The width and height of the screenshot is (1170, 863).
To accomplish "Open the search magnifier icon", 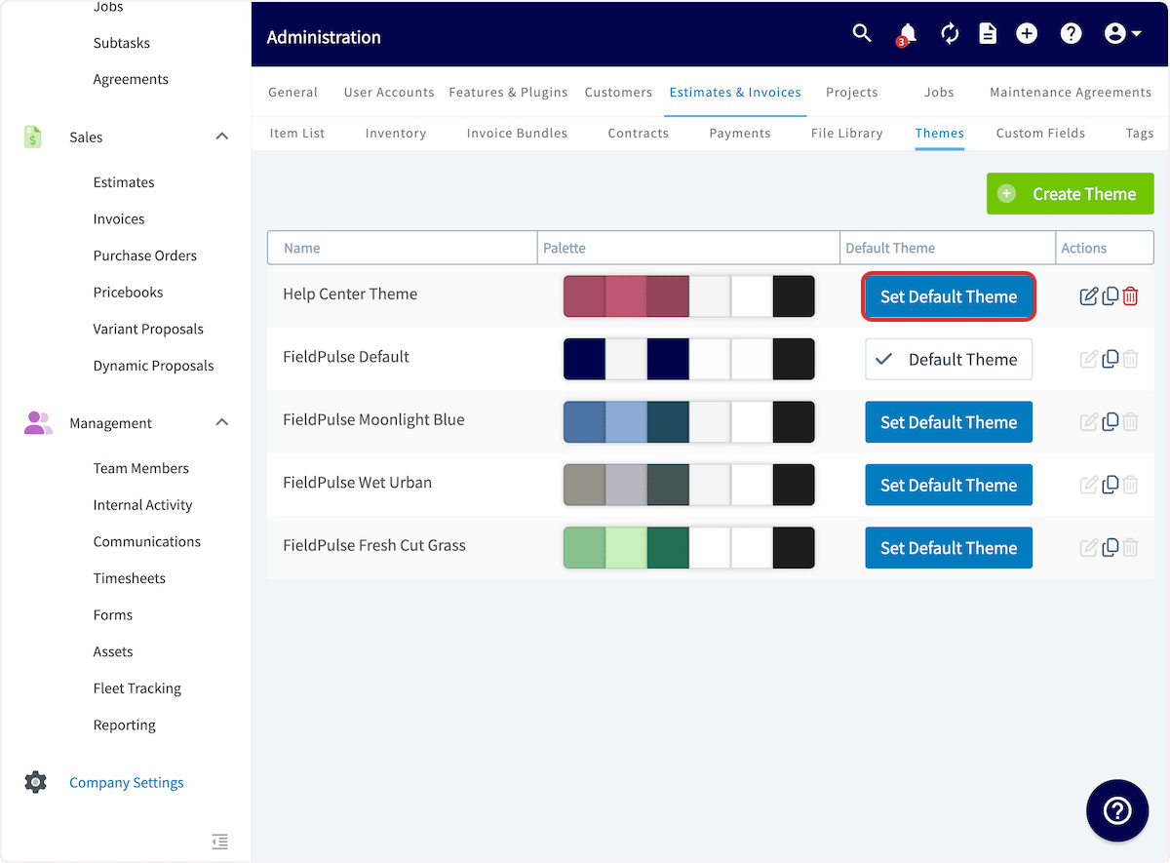I will coord(862,33).
